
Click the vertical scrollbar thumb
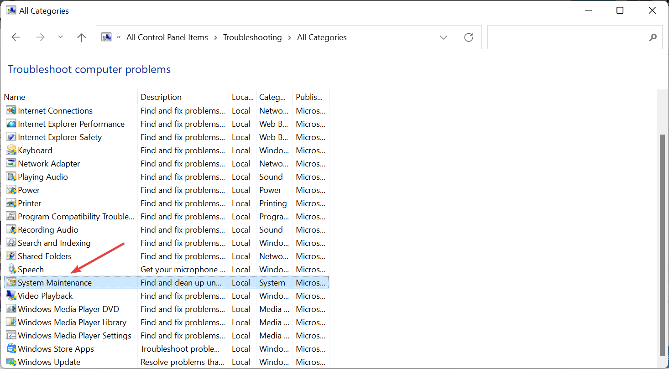[x=663, y=245]
